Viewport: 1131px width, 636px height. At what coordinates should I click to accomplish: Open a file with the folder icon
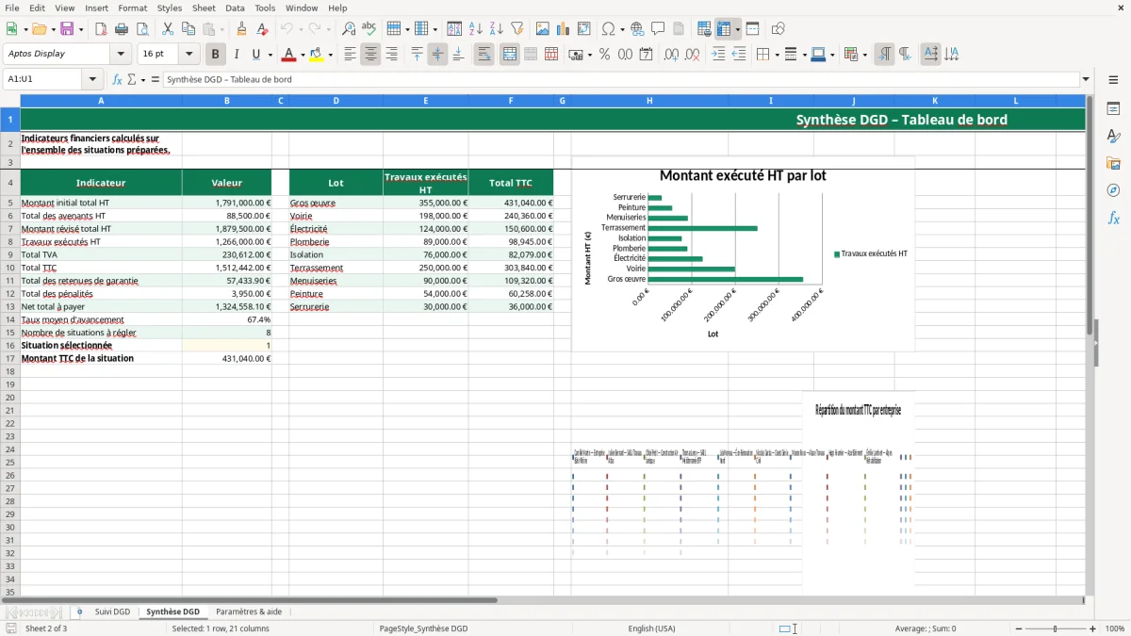click(39, 29)
